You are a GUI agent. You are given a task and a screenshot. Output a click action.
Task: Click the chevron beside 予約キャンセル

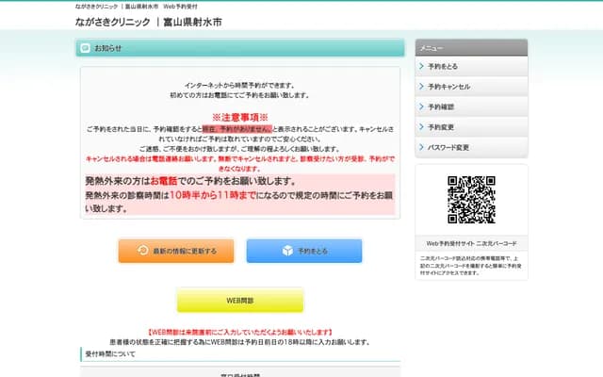click(x=421, y=87)
